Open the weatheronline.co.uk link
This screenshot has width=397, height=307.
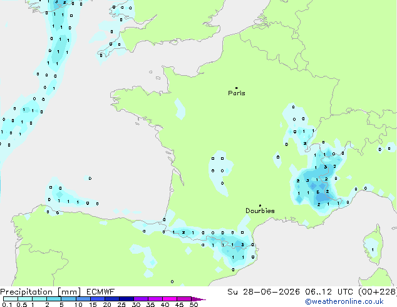[x=344, y=301]
